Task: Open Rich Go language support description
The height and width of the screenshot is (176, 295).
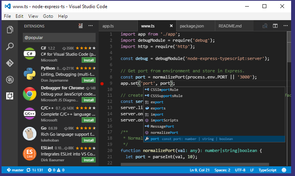Action: pyautogui.click(x=68, y=134)
